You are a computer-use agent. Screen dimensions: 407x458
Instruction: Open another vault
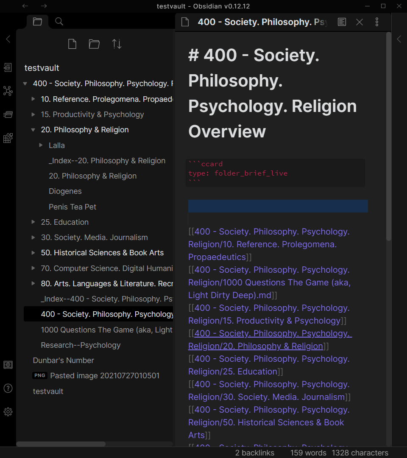tap(8, 365)
